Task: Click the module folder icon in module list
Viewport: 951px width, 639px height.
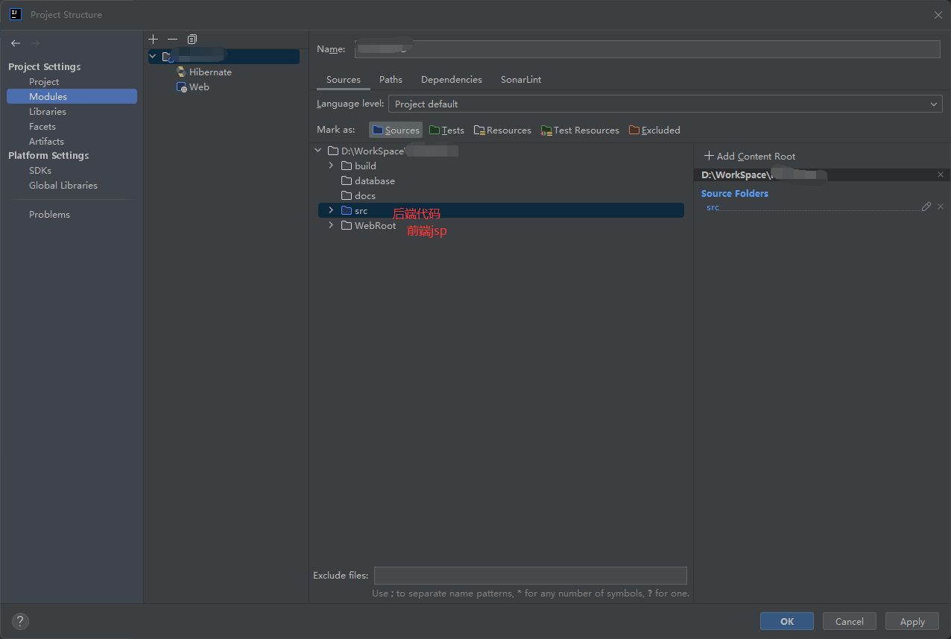Action: coord(168,57)
